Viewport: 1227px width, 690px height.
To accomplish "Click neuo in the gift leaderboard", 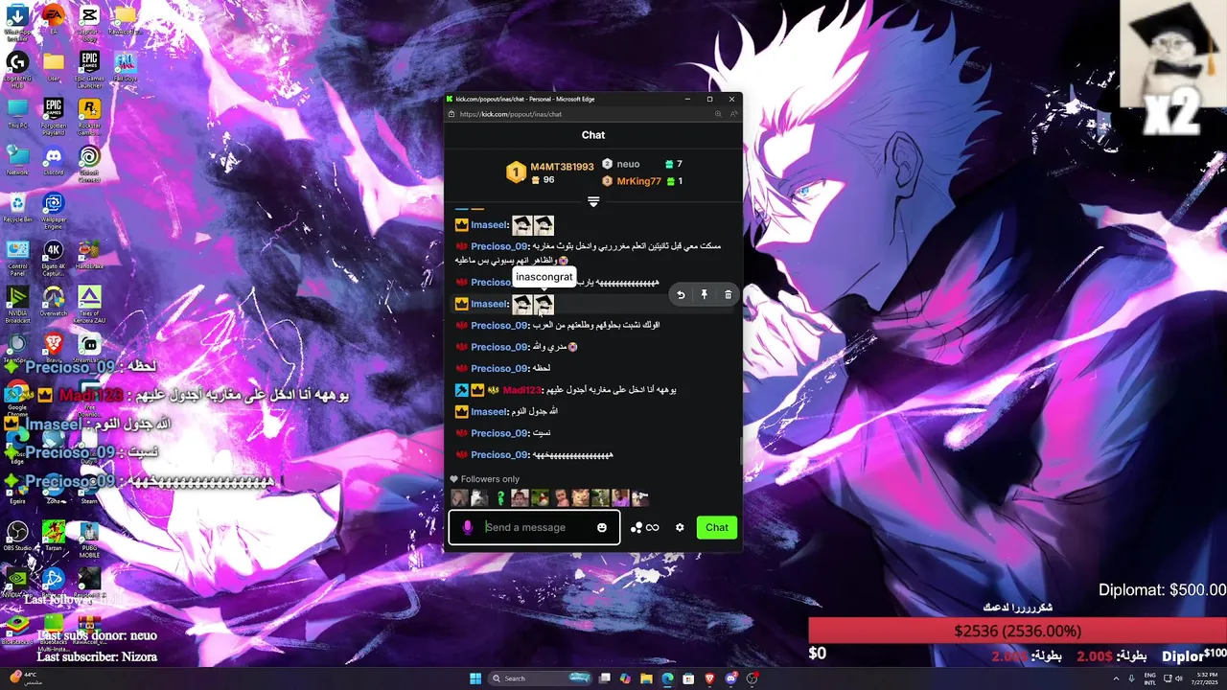I will tap(628, 164).
